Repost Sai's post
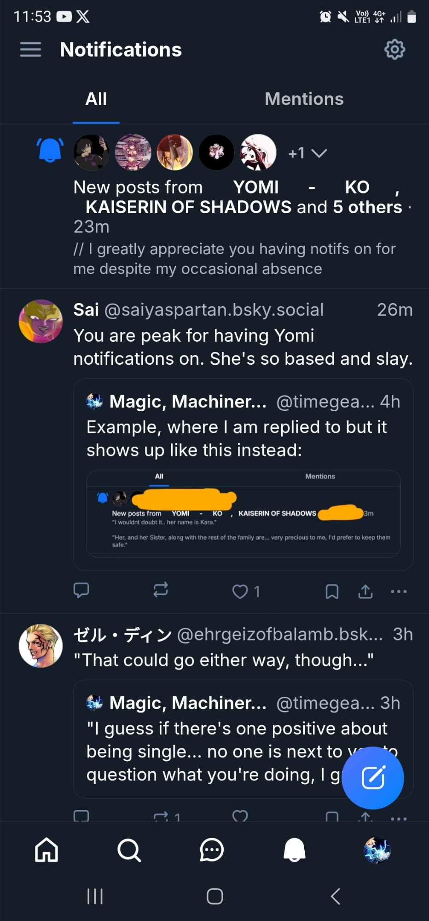 click(161, 591)
